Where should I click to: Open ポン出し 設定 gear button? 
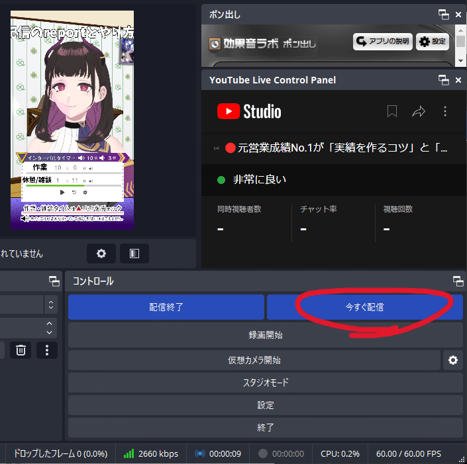pos(433,42)
